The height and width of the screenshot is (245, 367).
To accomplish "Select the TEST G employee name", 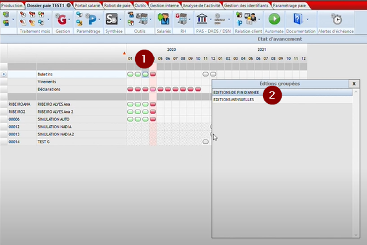I will coord(43,142).
